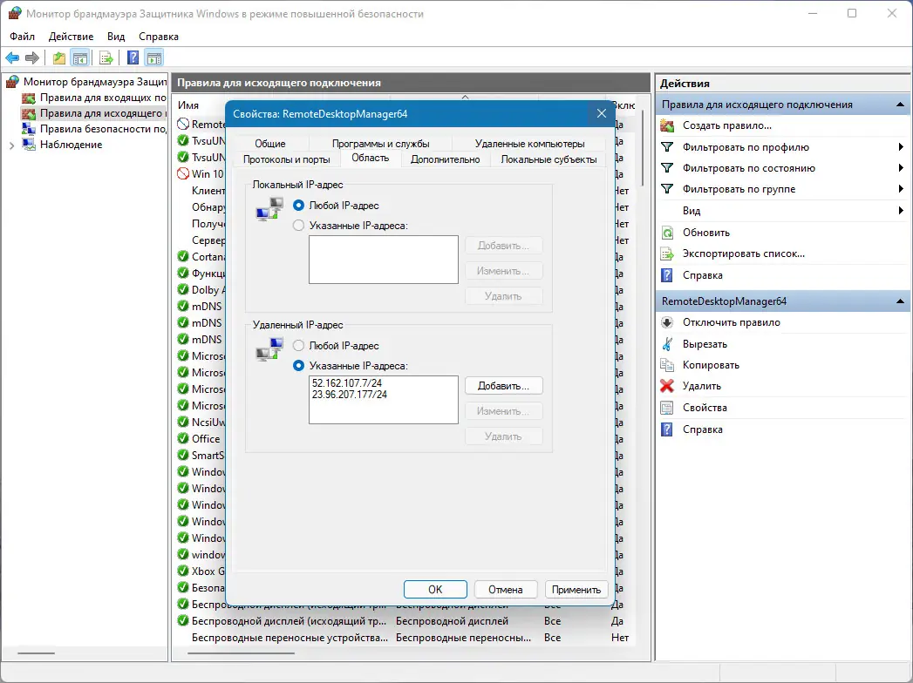Screen dimensions: 913x683
Task: Open the Файл menu
Action: (22, 36)
